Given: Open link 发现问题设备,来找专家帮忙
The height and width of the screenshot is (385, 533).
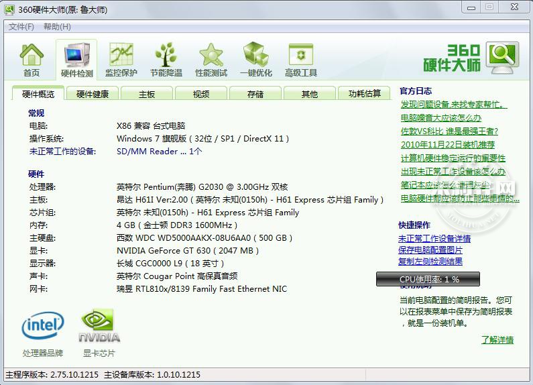Looking at the screenshot, I should [x=453, y=105].
